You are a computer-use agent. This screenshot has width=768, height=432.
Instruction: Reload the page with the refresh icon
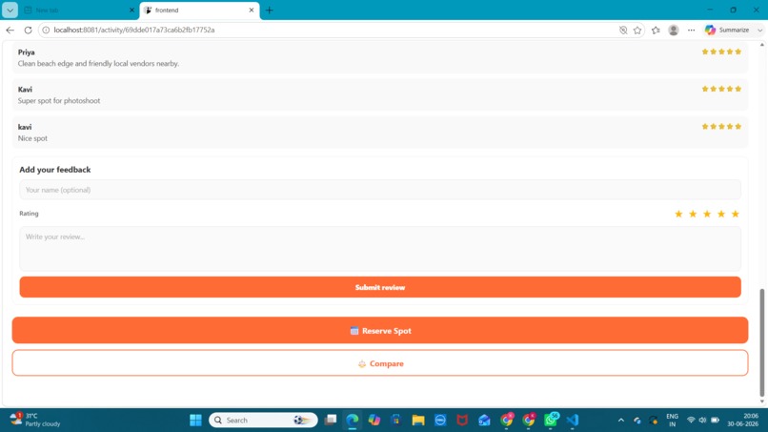(x=28, y=30)
